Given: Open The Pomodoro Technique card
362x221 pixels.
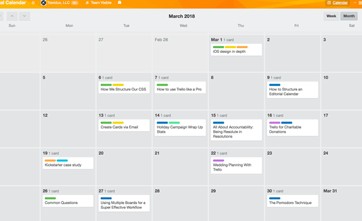Looking at the screenshot, I should click(292, 201).
